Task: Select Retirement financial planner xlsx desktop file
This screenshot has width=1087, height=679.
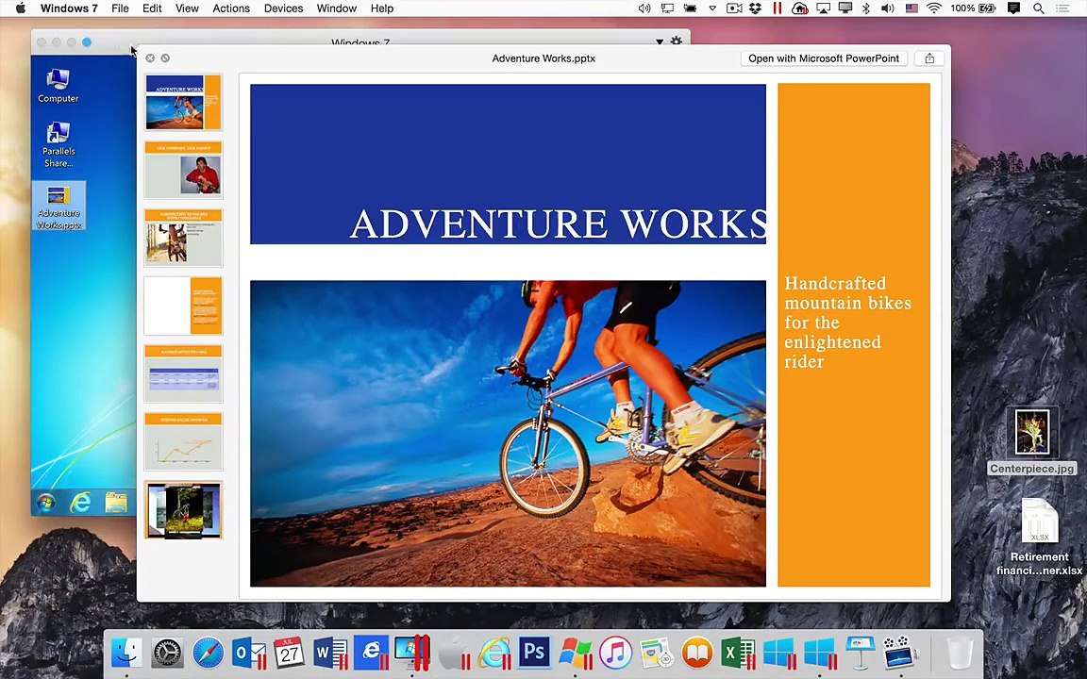Action: pyautogui.click(x=1039, y=538)
